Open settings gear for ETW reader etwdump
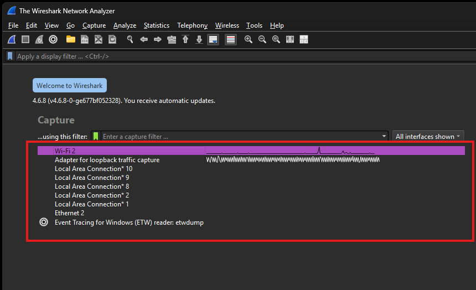 (44, 222)
